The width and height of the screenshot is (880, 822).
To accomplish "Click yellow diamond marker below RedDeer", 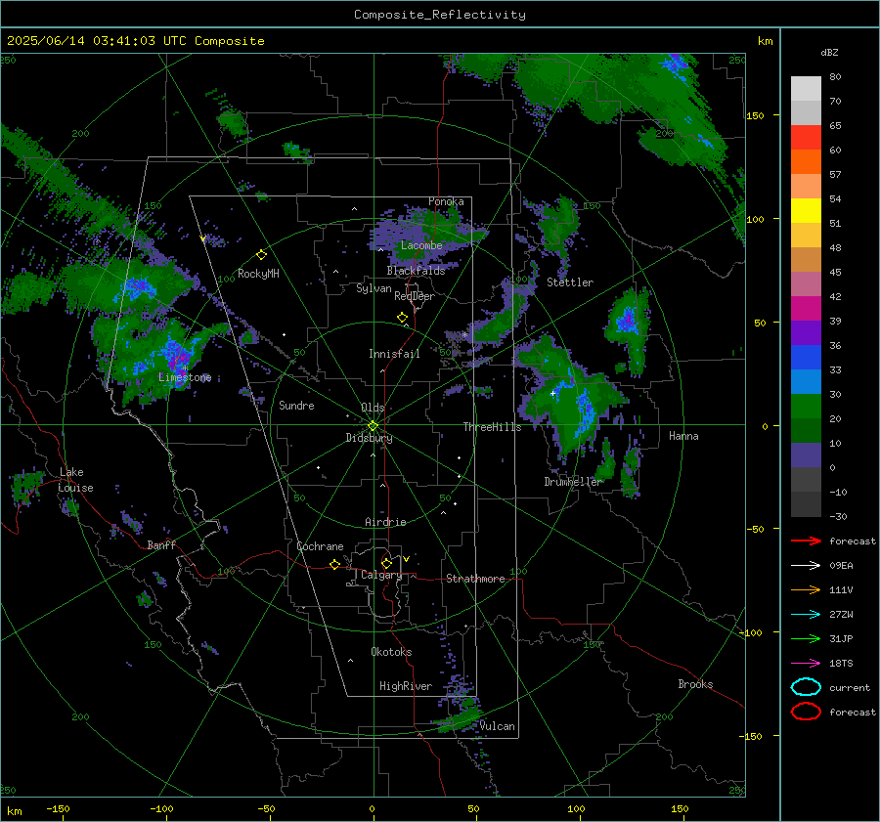I will pos(403,318).
